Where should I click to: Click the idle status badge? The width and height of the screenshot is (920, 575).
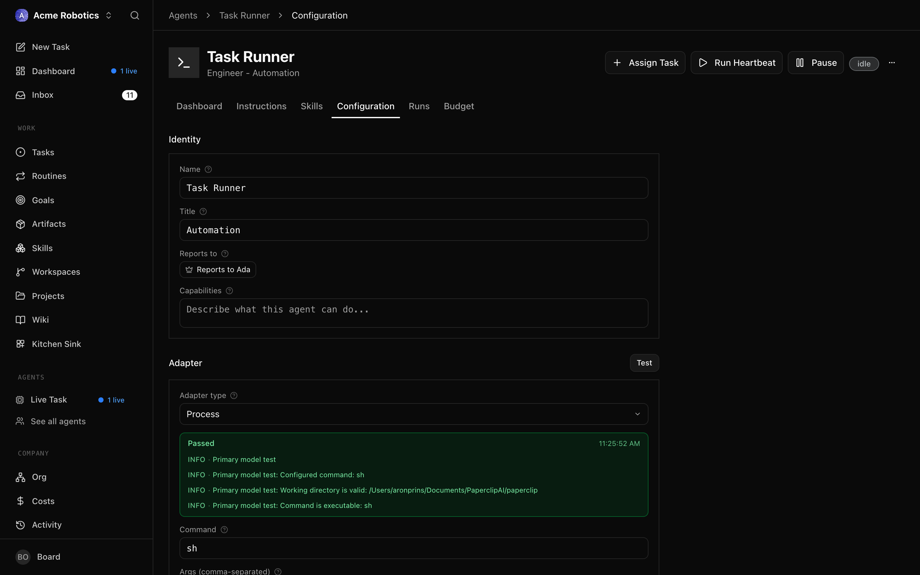pyautogui.click(x=864, y=64)
